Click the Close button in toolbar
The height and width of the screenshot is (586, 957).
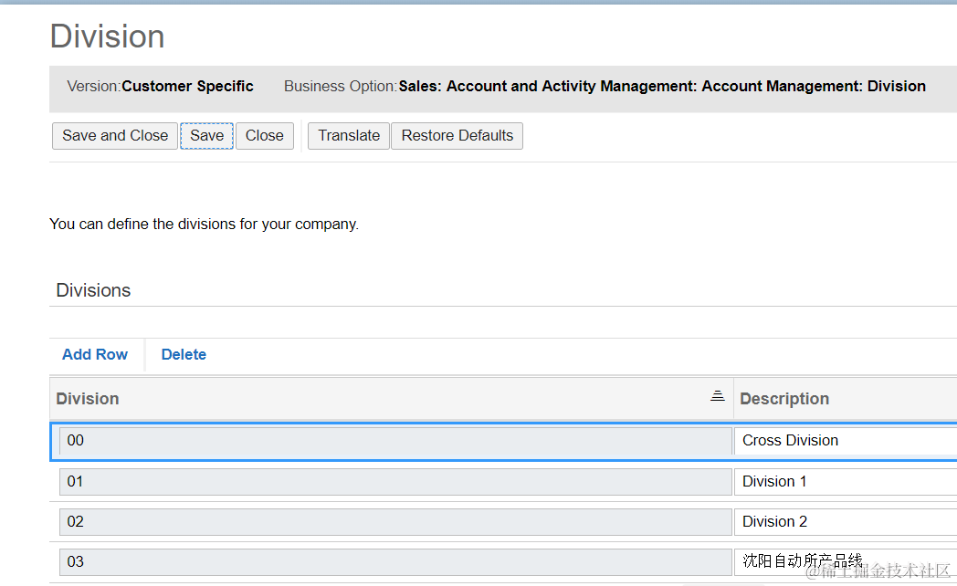tap(265, 136)
